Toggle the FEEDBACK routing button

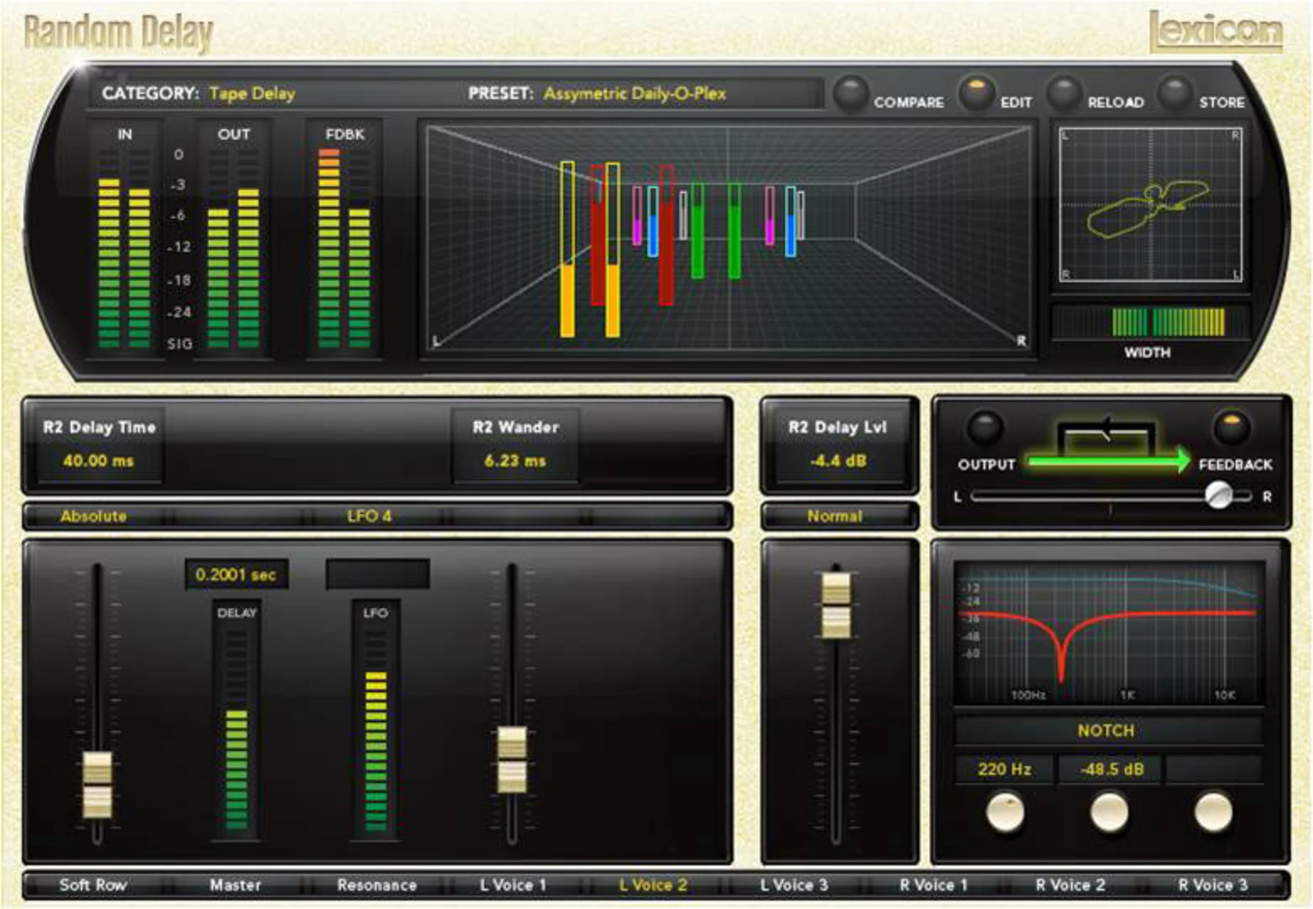click(1231, 428)
